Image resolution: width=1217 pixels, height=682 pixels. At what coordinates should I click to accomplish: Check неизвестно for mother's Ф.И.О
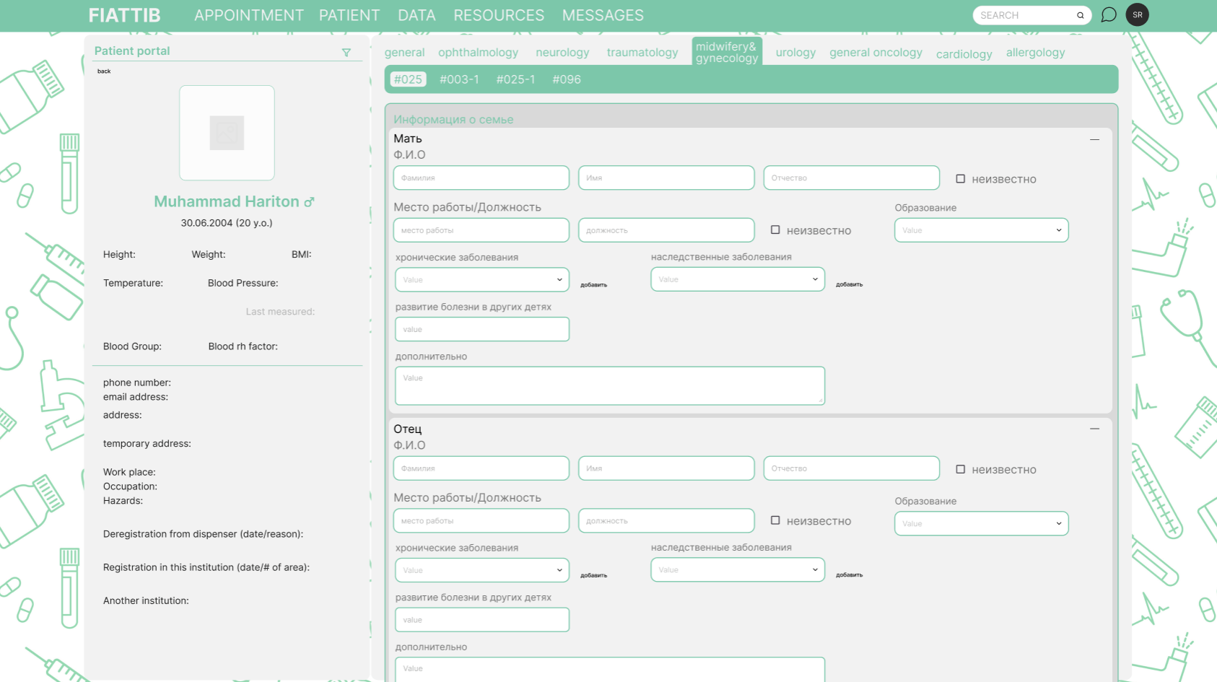tap(960, 178)
